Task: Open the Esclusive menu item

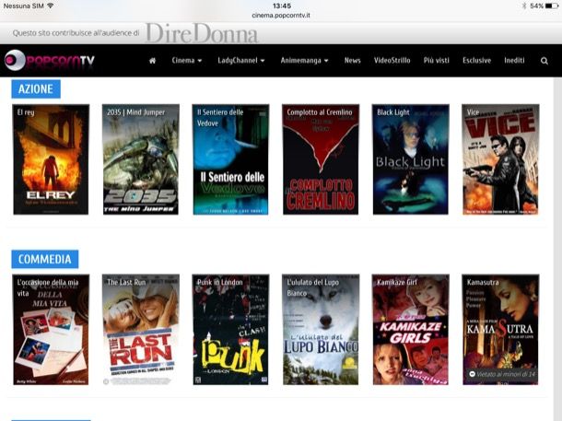Action: pos(476,61)
